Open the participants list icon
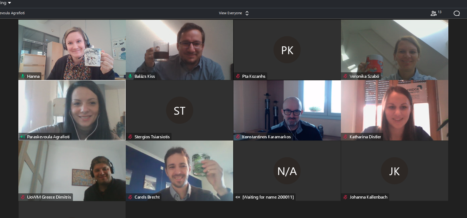The height and width of the screenshot is (218, 467). pos(433,13)
